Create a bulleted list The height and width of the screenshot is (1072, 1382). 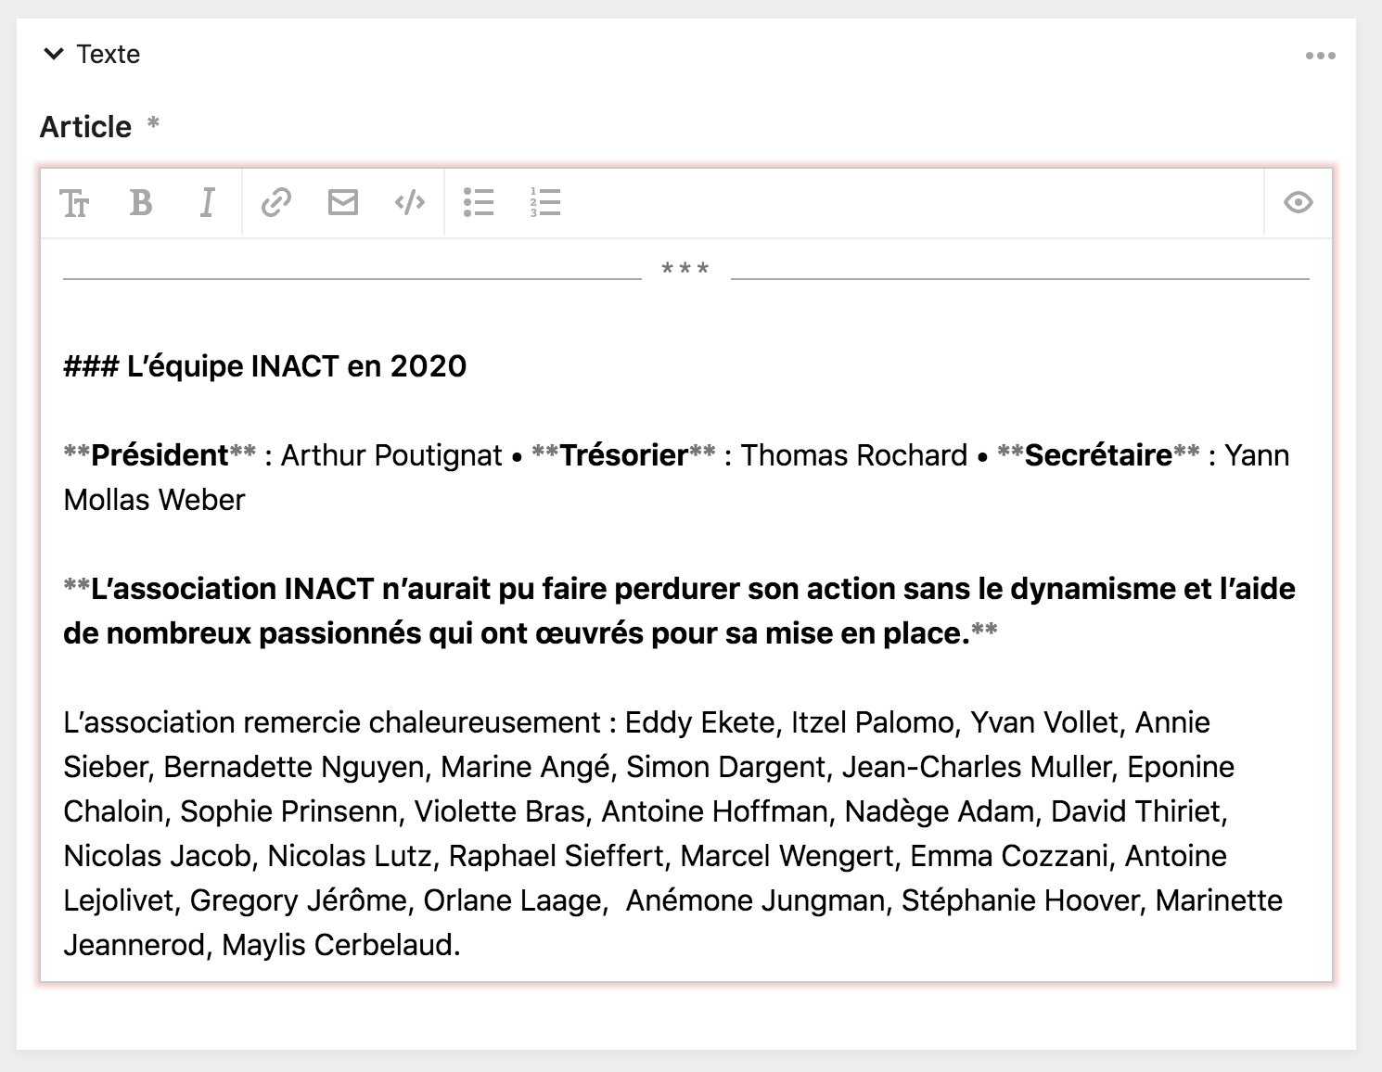tap(479, 202)
